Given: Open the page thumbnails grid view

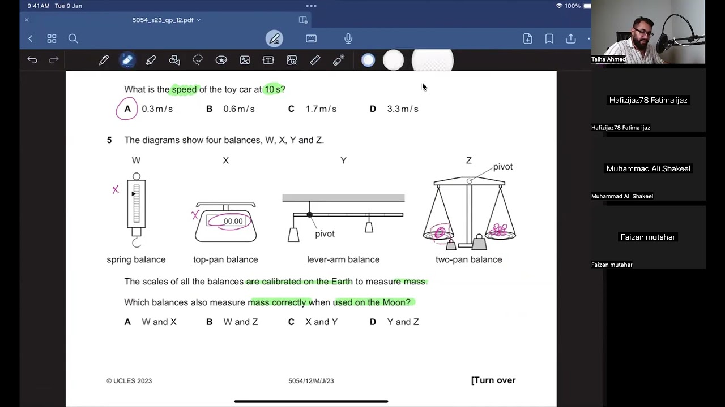Looking at the screenshot, I should point(52,38).
